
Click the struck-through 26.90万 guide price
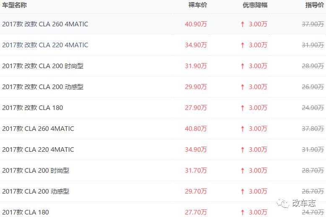click(313, 87)
